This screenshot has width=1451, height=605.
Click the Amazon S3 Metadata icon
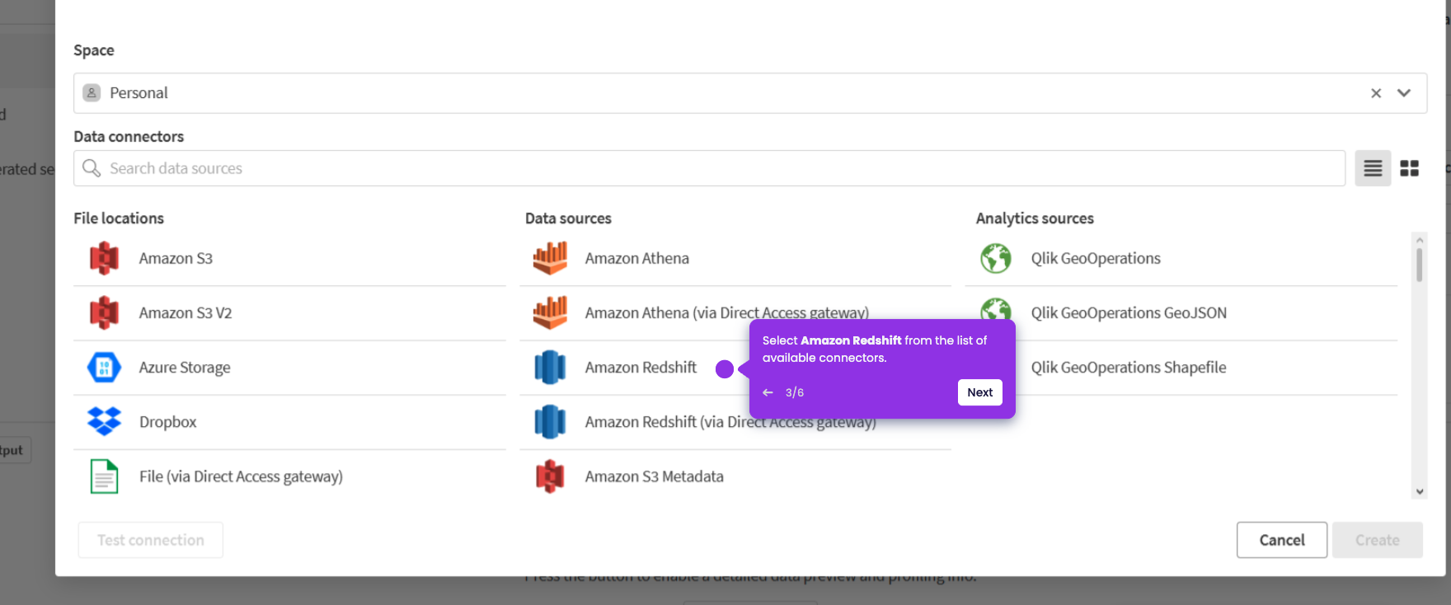(x=550, y=476)
